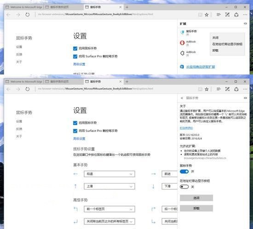Screen dimensions: 253x229
Task: Click the forward arrow in the top window toolbar
Action: pos(18,15)
